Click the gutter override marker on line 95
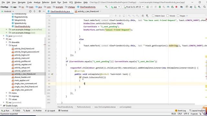Image resolution: width=207 pixels, height=116 pixels. (52, 74)
